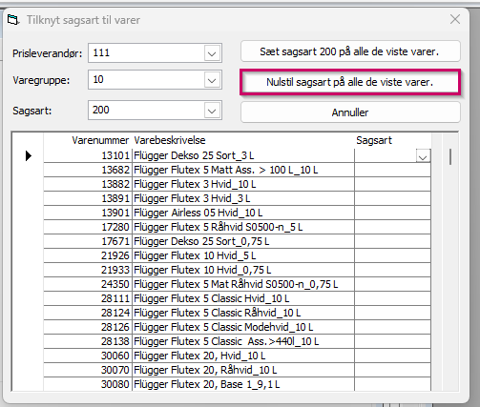The height and width of the screenshot is (407, 480).
Task: Click the Annuller button
Action: (x=350, y=112)
